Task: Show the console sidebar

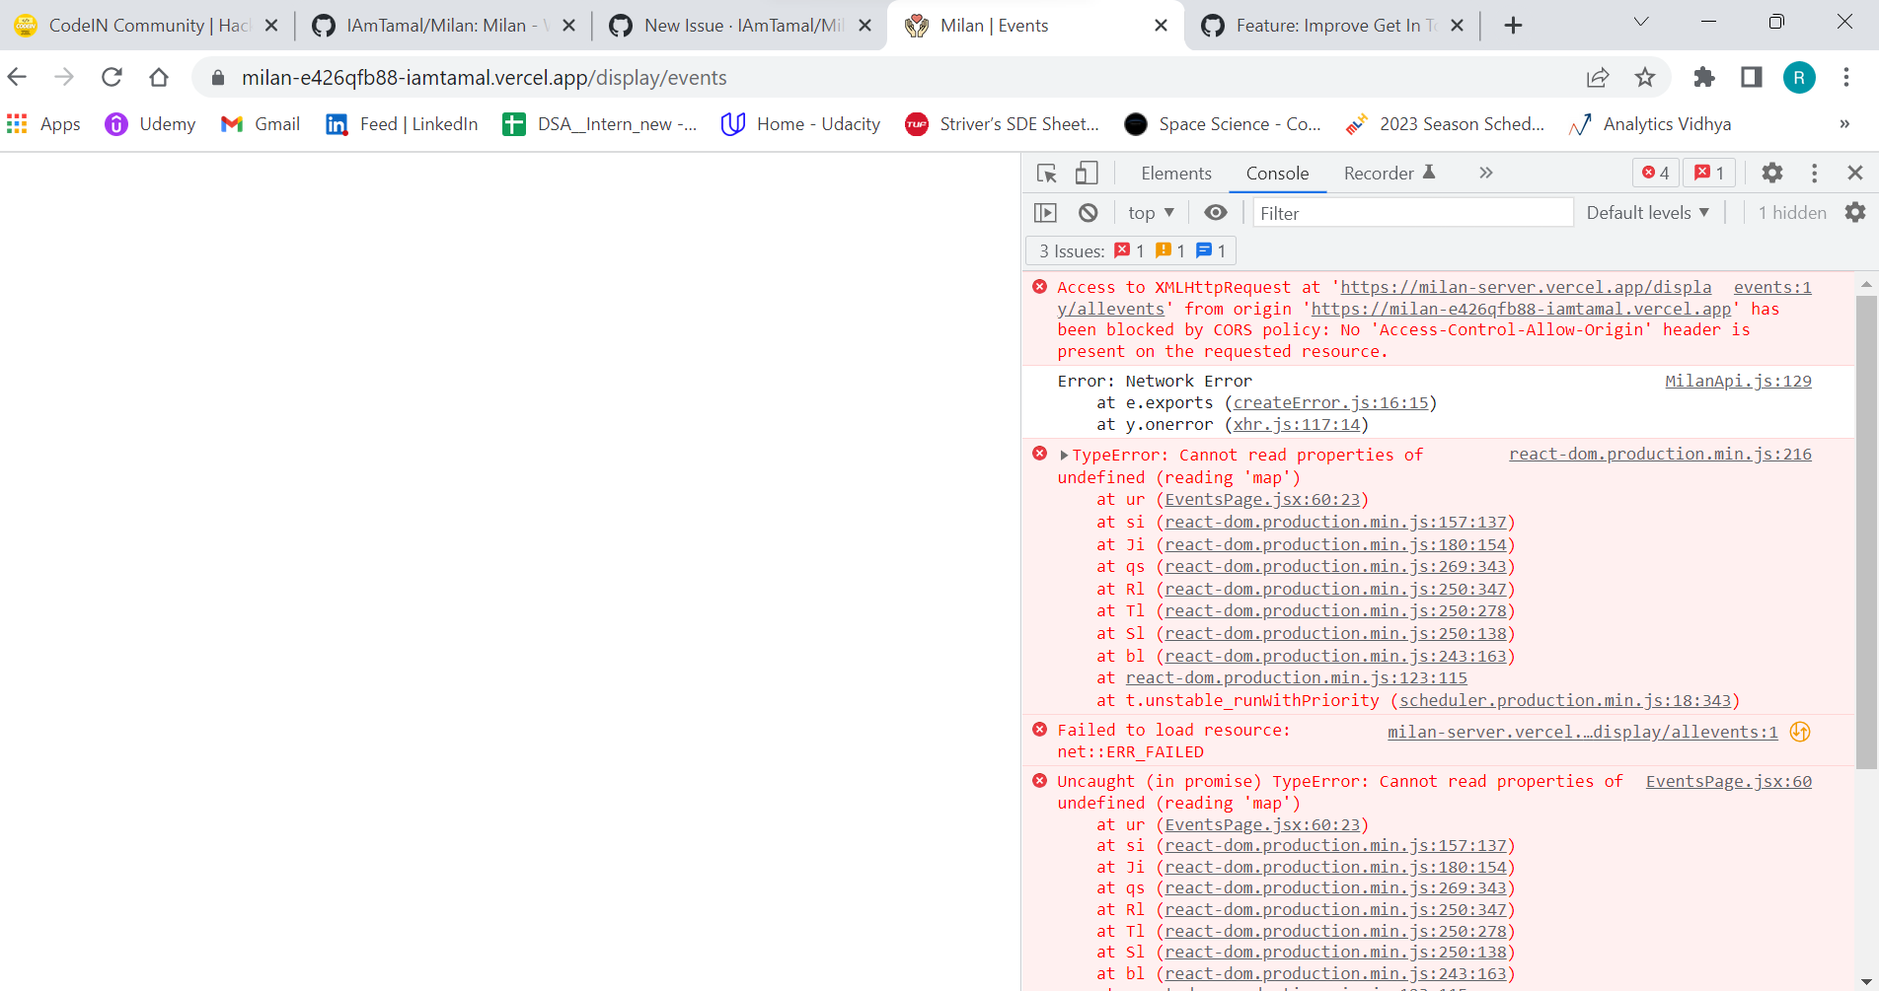Action: pyautogui.click(x=1045, y=213)
